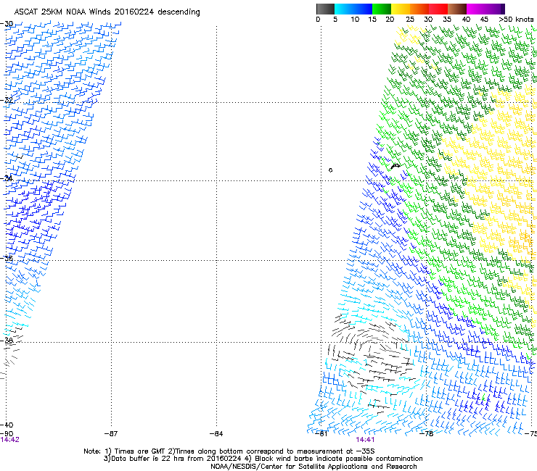537x471 pixels.
Task: Click the title ASCAT 25KM NOAA Winds 20160224 descending
Action: [x=107, y=12]
